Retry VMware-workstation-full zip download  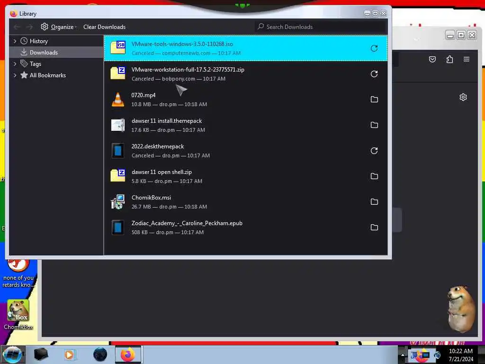click(374, 74)
